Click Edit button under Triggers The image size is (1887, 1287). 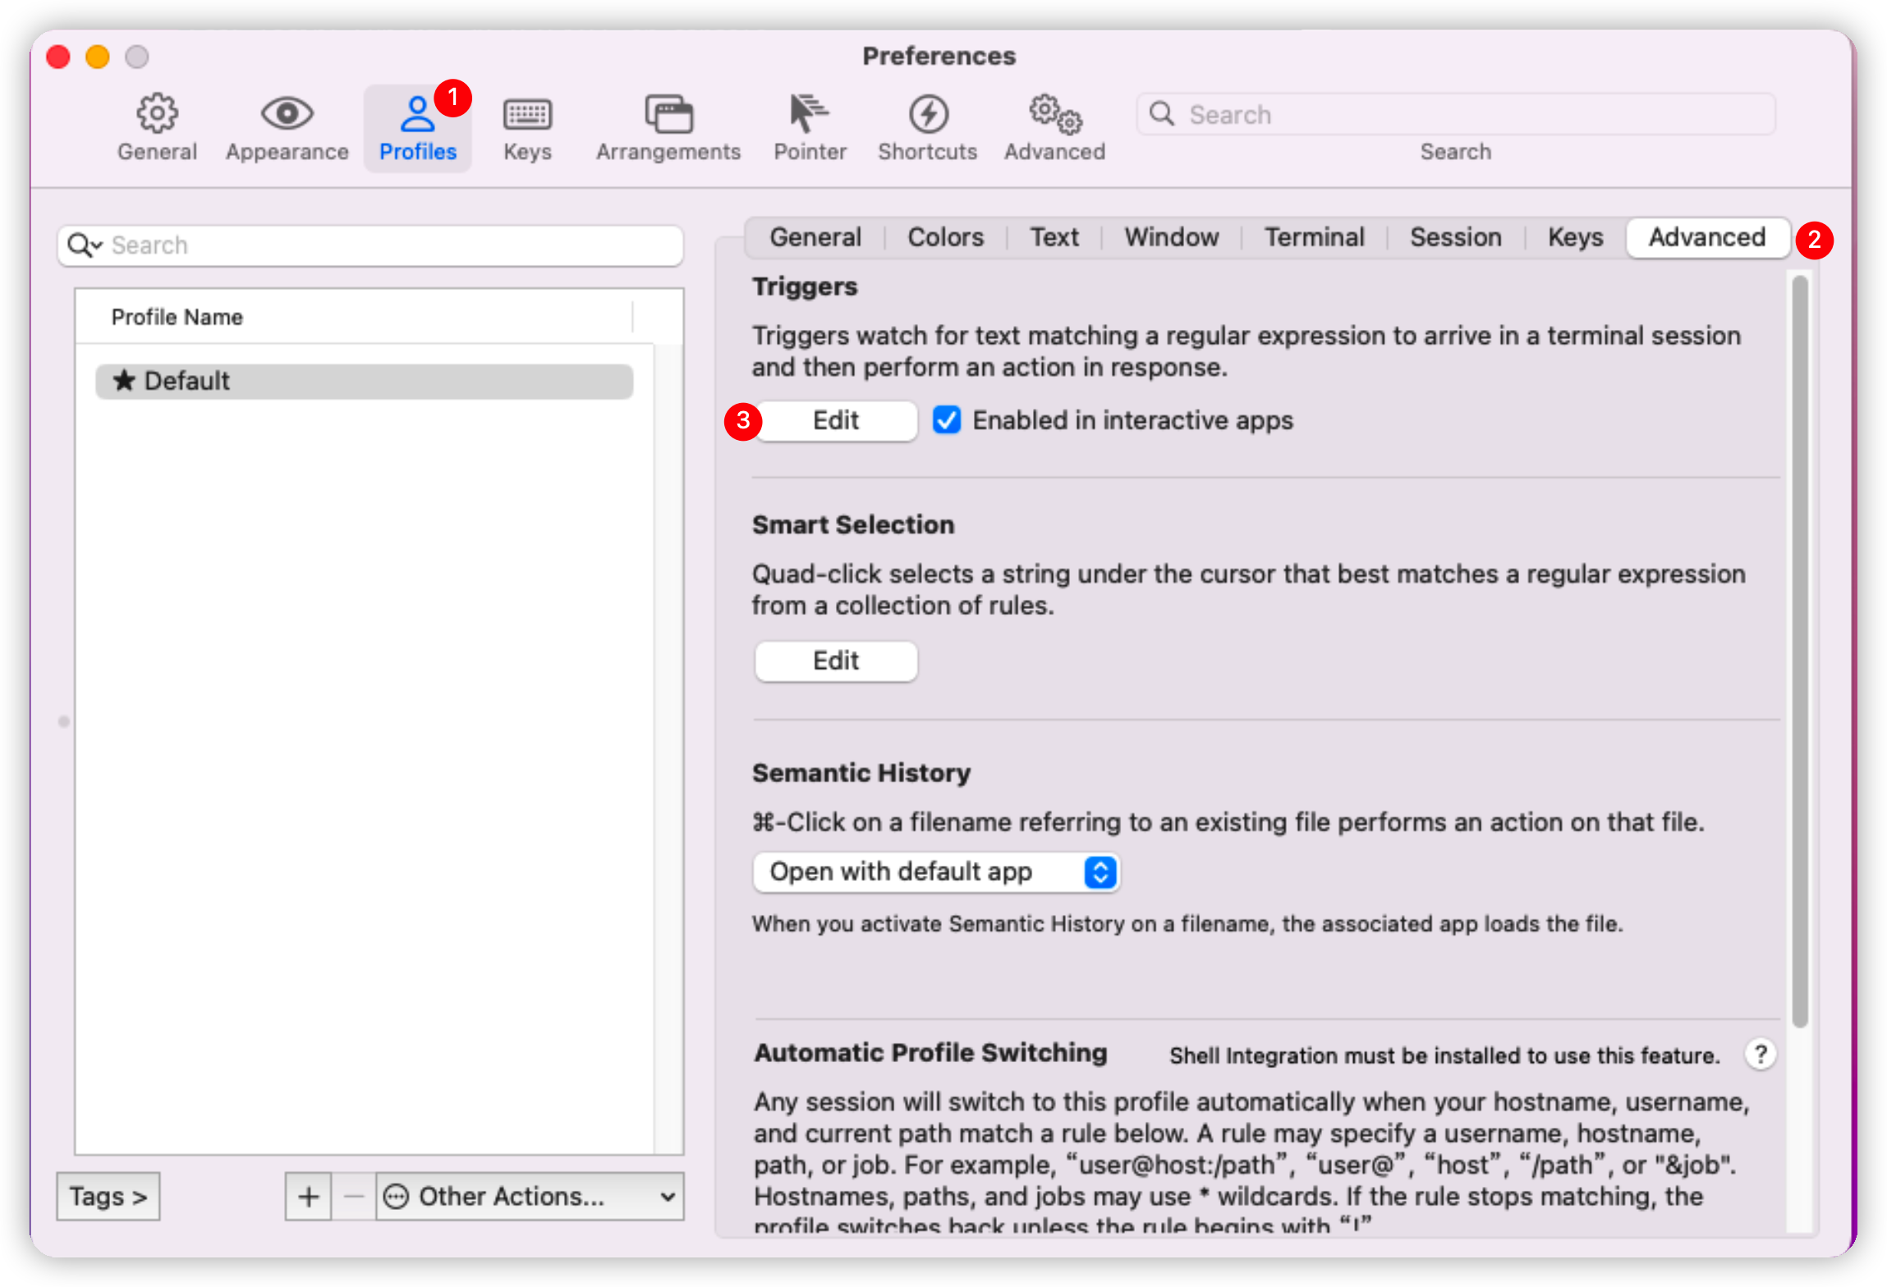point(836,420)
